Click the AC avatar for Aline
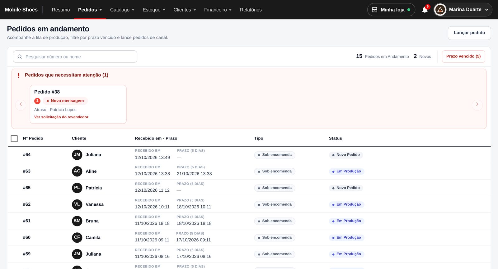Screen dimensions: 498x269 (x=77, y=171)
